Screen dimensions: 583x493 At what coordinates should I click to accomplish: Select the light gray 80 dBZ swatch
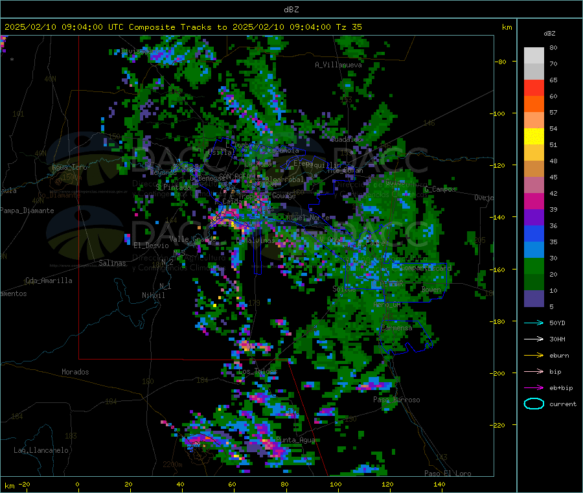click(x=534, y=56)
